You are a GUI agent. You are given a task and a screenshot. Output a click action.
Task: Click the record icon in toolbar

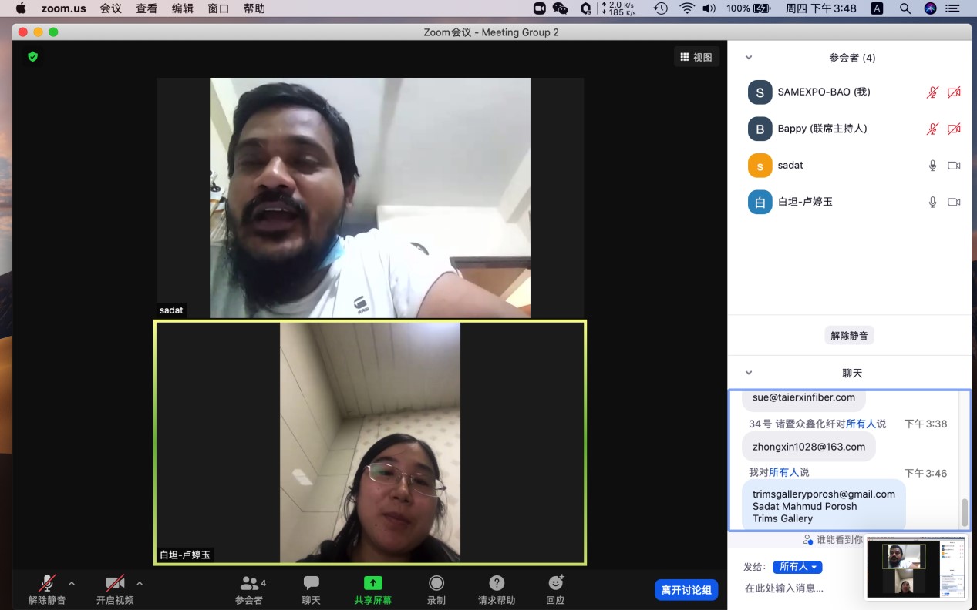436,584
